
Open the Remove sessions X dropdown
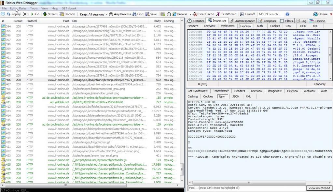(26, 14)
